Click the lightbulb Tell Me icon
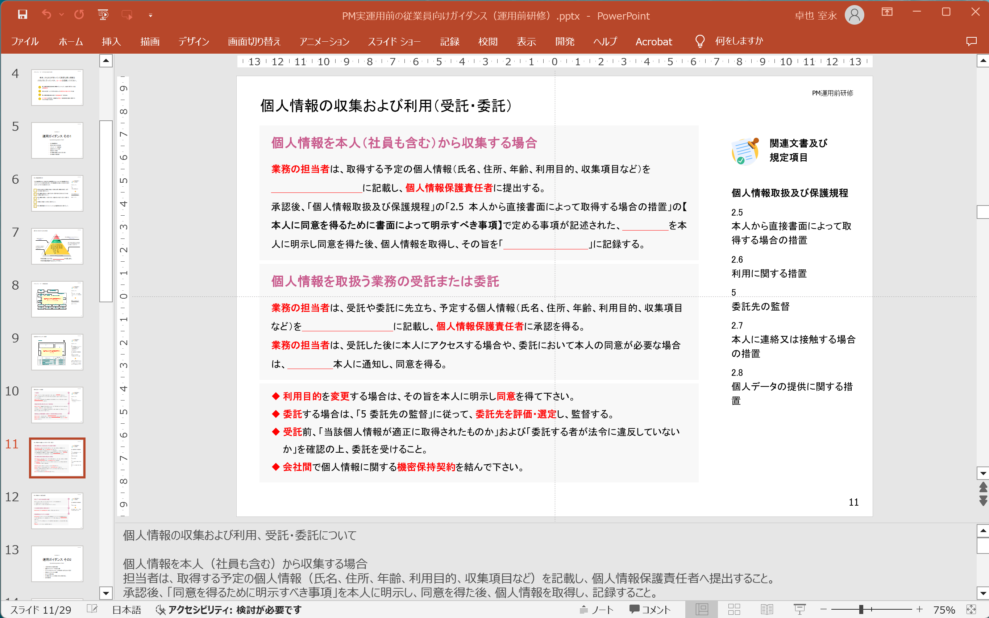This screenshot has height=618, width=989. pyautogui.click(x=700, y=41)
